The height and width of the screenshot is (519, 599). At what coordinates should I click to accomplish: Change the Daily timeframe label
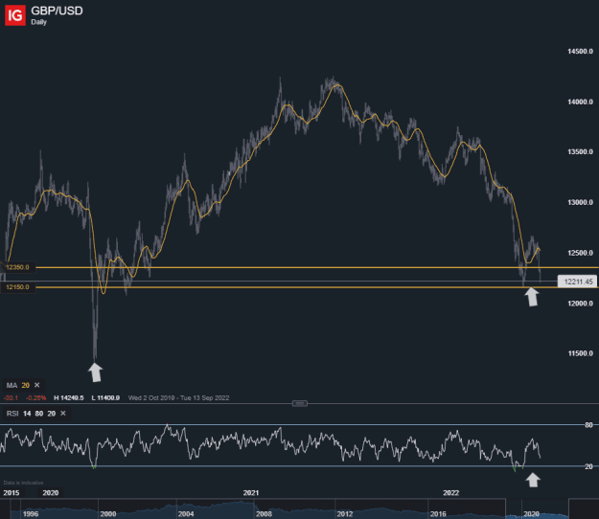point(38,22)
